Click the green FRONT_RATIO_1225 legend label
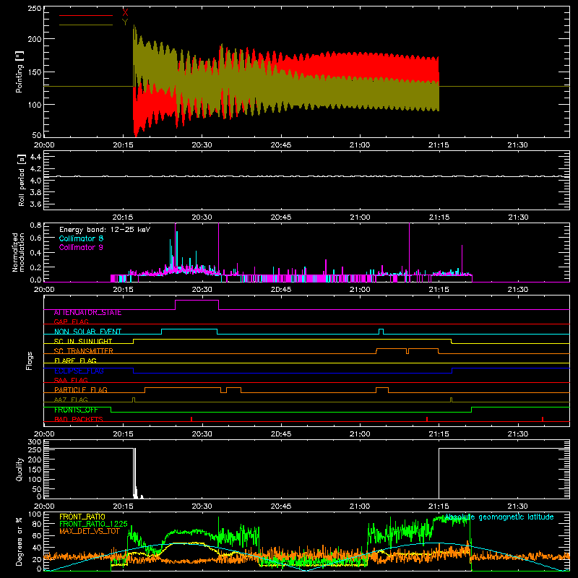This screenshot has height=578, width=578. [93, 524]
